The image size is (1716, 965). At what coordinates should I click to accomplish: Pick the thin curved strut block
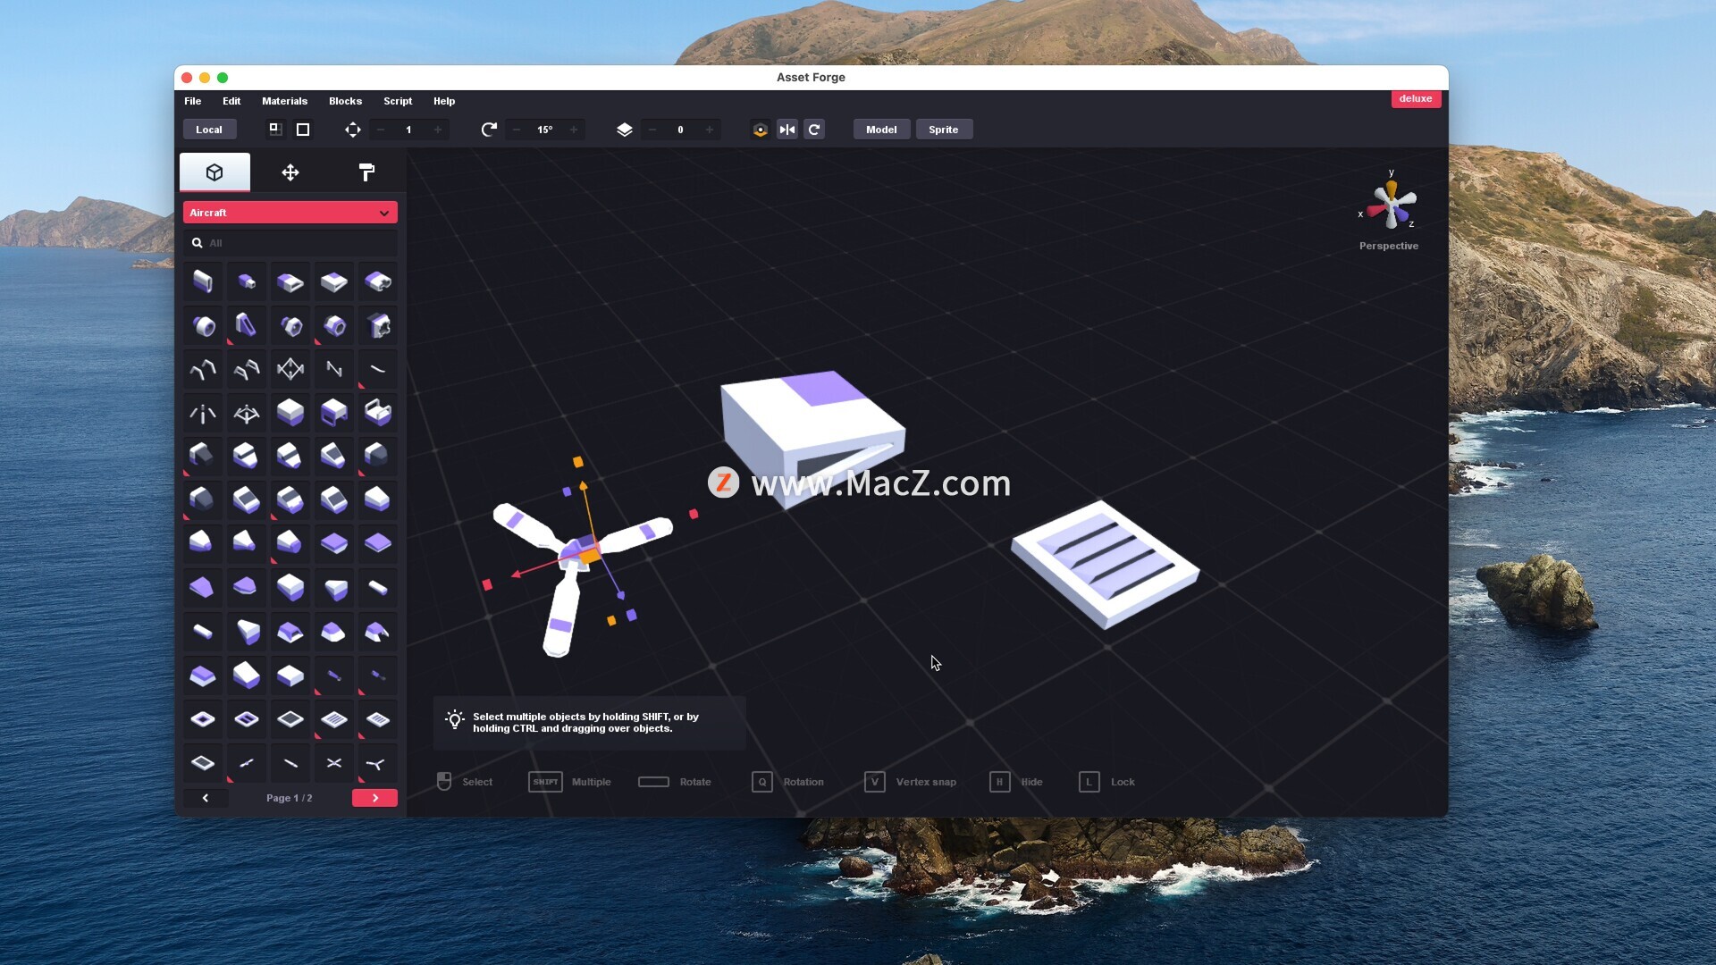pyautogui.click(x=377, y=369)
